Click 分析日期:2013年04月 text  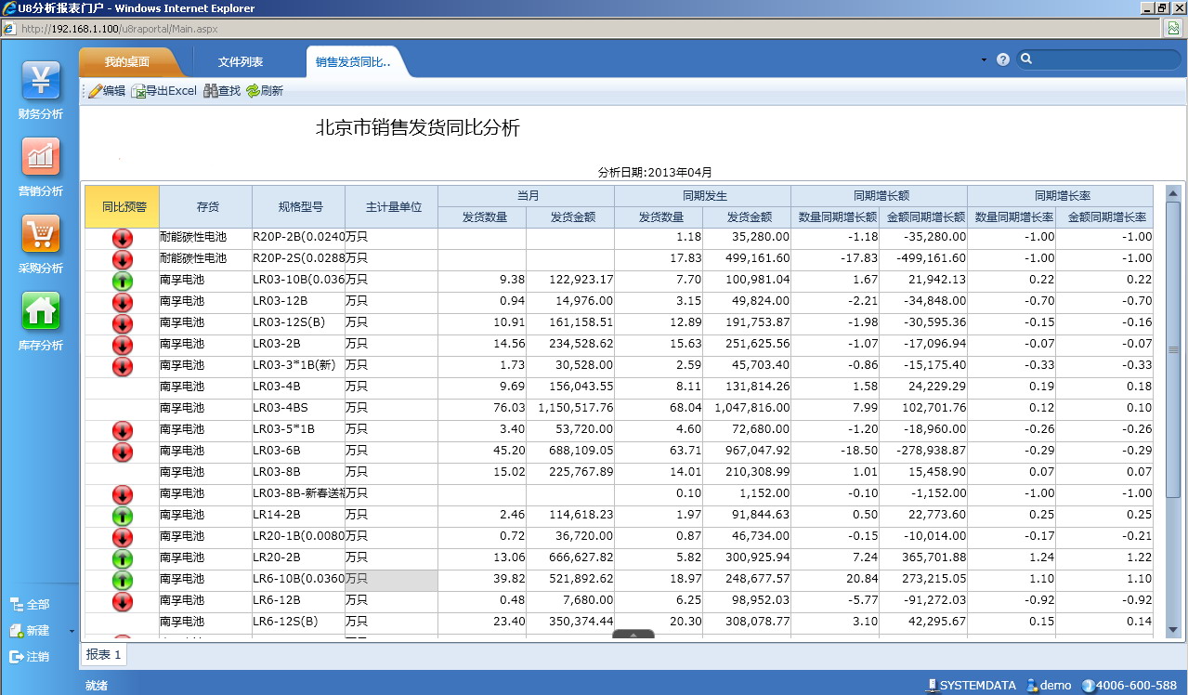click(655, 172)
